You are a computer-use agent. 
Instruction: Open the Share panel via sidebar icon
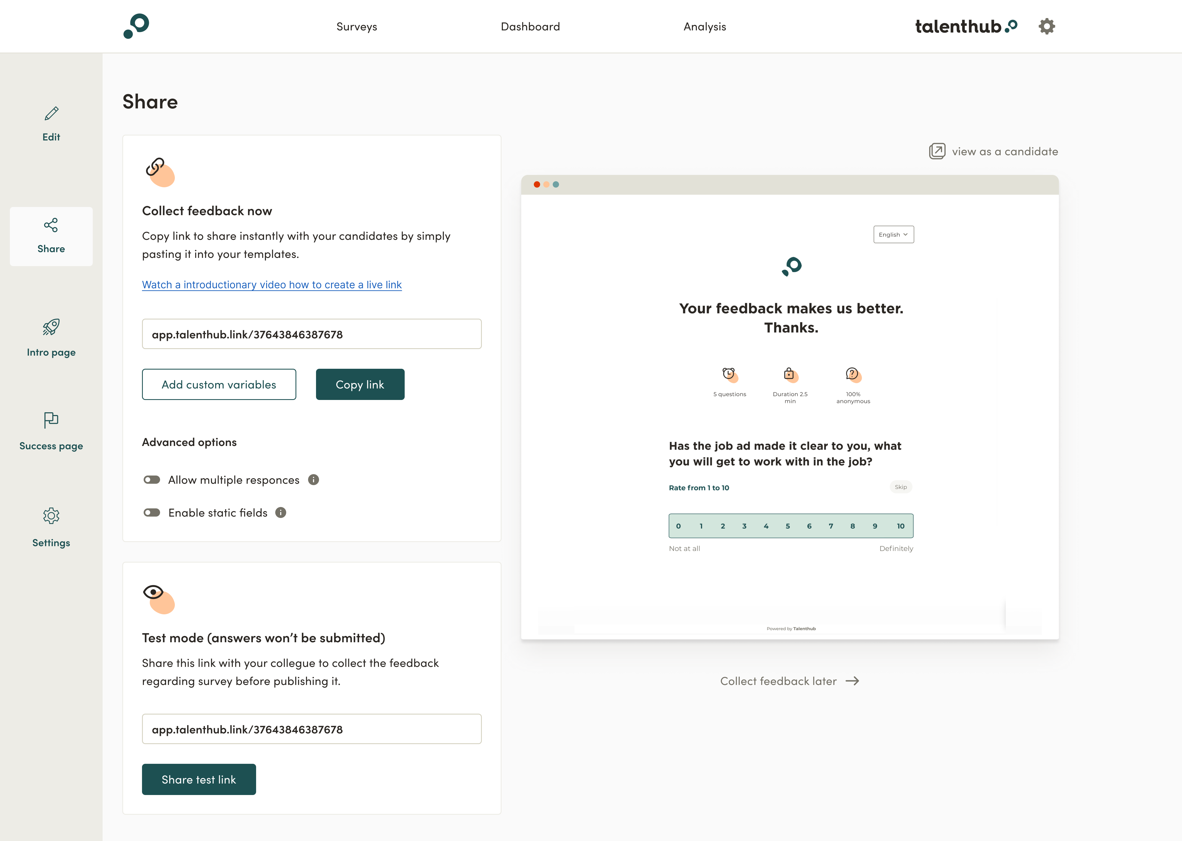click(x=51, y=225)
